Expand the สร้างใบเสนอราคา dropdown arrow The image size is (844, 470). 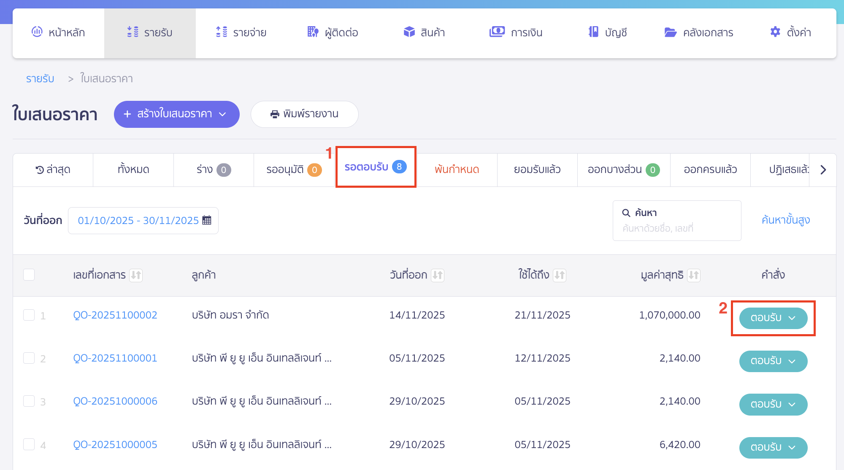pyautogui.click(x=223, y=114)
